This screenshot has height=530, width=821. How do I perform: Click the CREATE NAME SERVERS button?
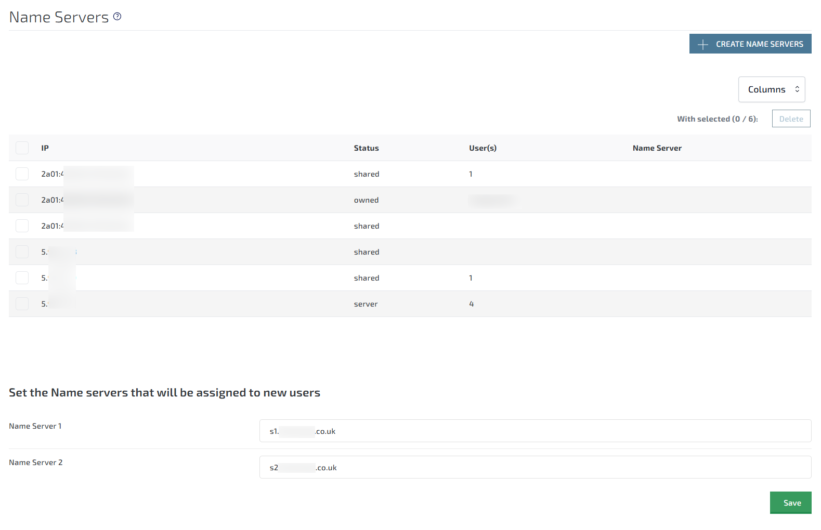[x=750, y=44]
